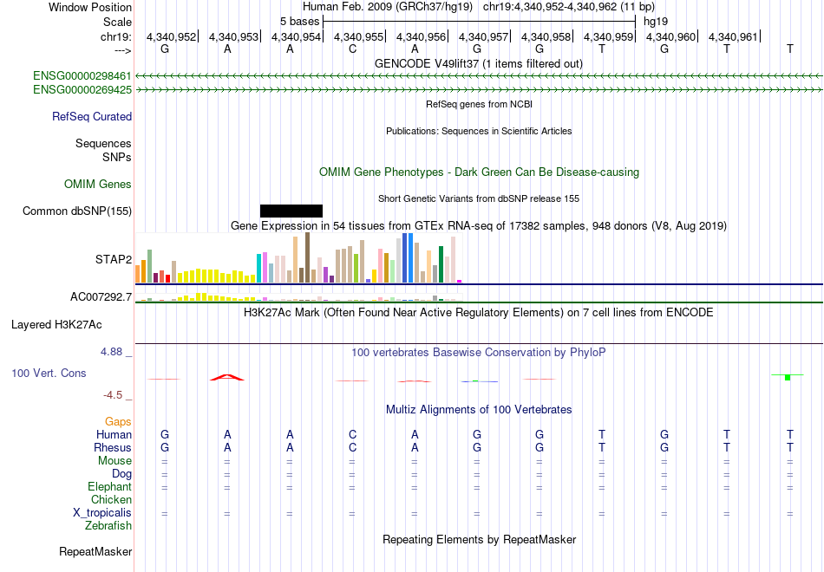Click the RefSeq genes from NCBI title
This screenshot has width=824, height=572.
click(x=480, y=104)
